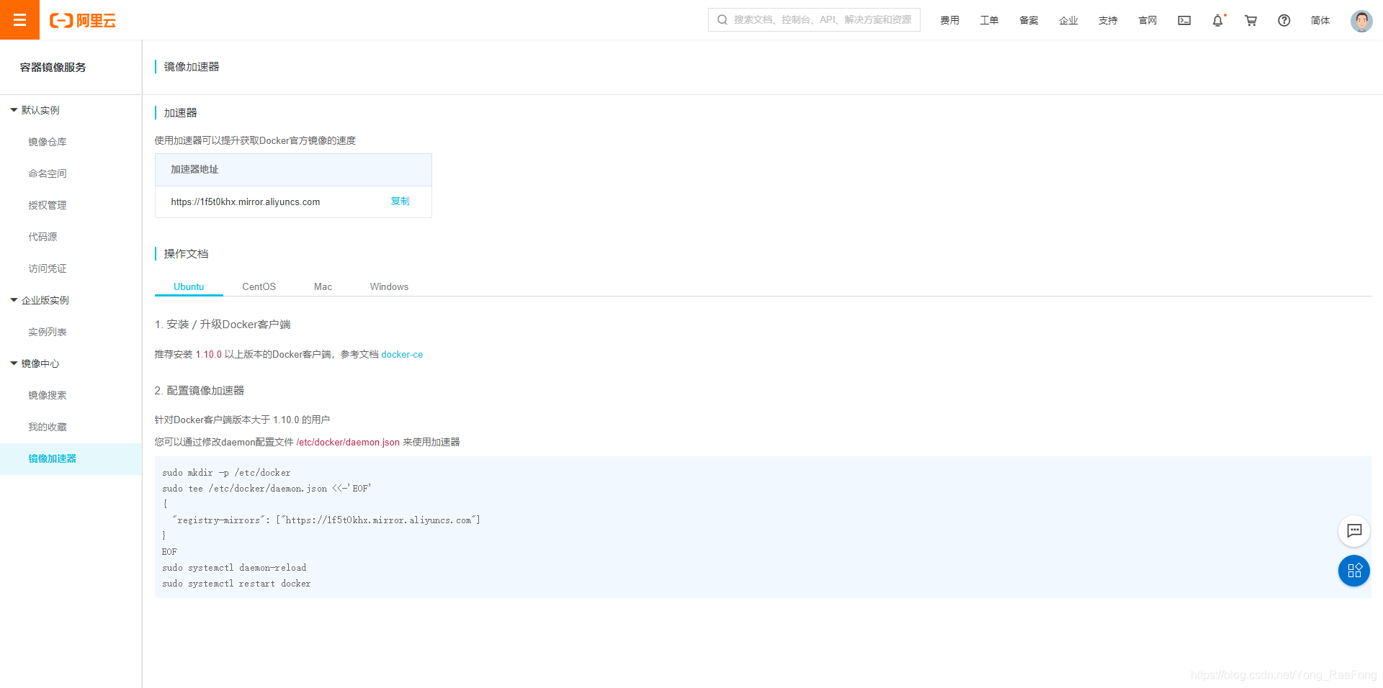Open 官网 in the top navigation
Image resolution: width=1383 pixels, height=688 pixels.
[1147, 20]
